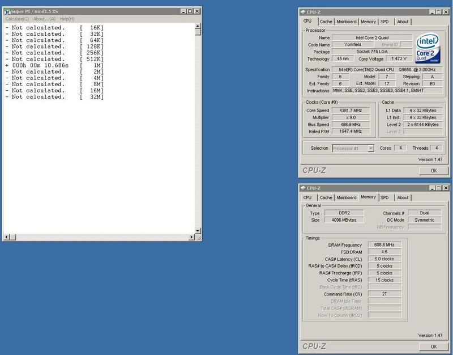Click the 32M Not calculated row

pyautogui.click(x=54, y=97)
